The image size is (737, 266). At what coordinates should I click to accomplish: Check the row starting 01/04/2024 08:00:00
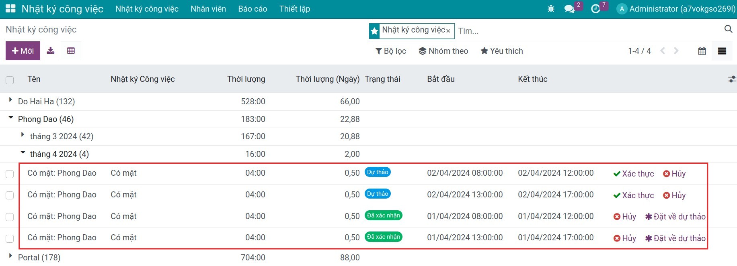pyautogui.click(x=10, y=217)
